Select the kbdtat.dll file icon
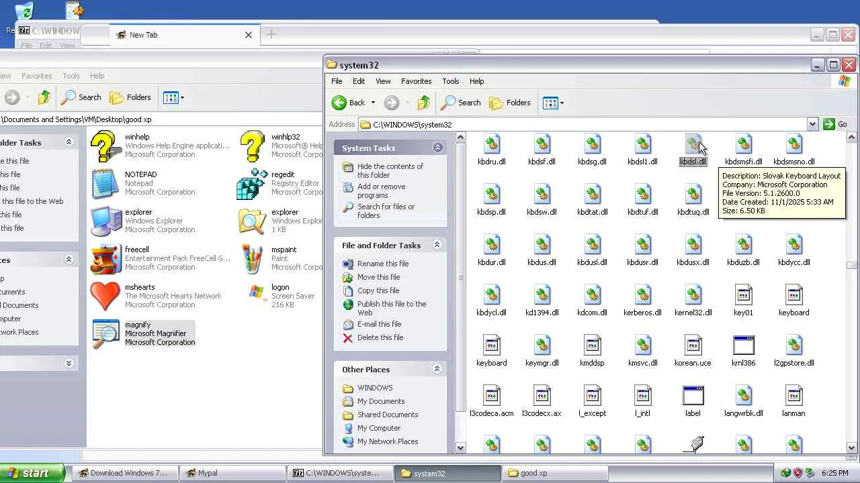This screenshot has width=860, height=483. [x=592, y=194]
